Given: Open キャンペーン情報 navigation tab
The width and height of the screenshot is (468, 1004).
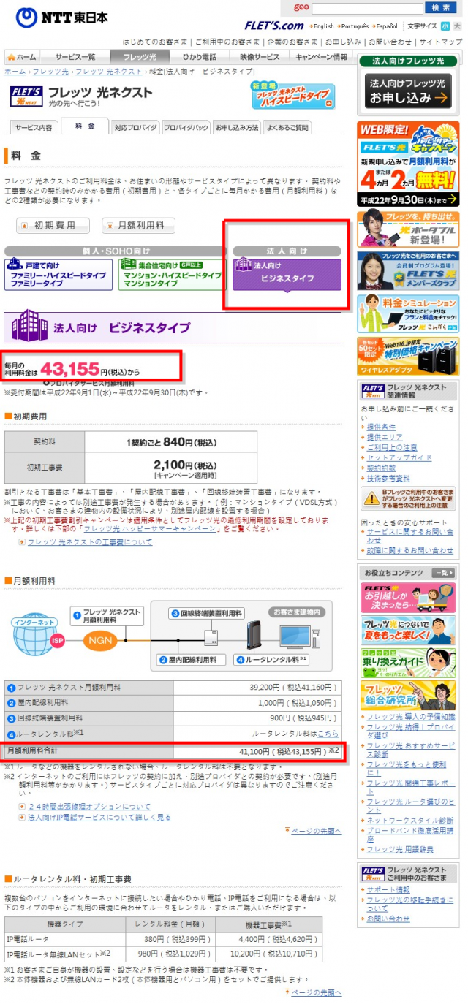Looking at the screenshot, I should point(321,57).
